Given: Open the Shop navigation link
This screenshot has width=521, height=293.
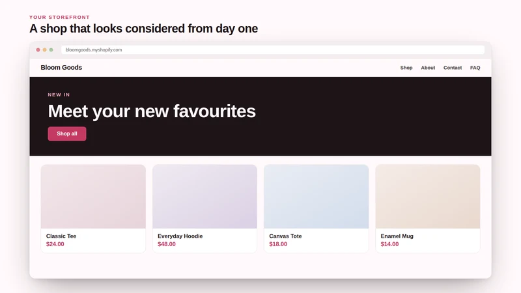Looking at the screenshot, I should tap(406, 68).
